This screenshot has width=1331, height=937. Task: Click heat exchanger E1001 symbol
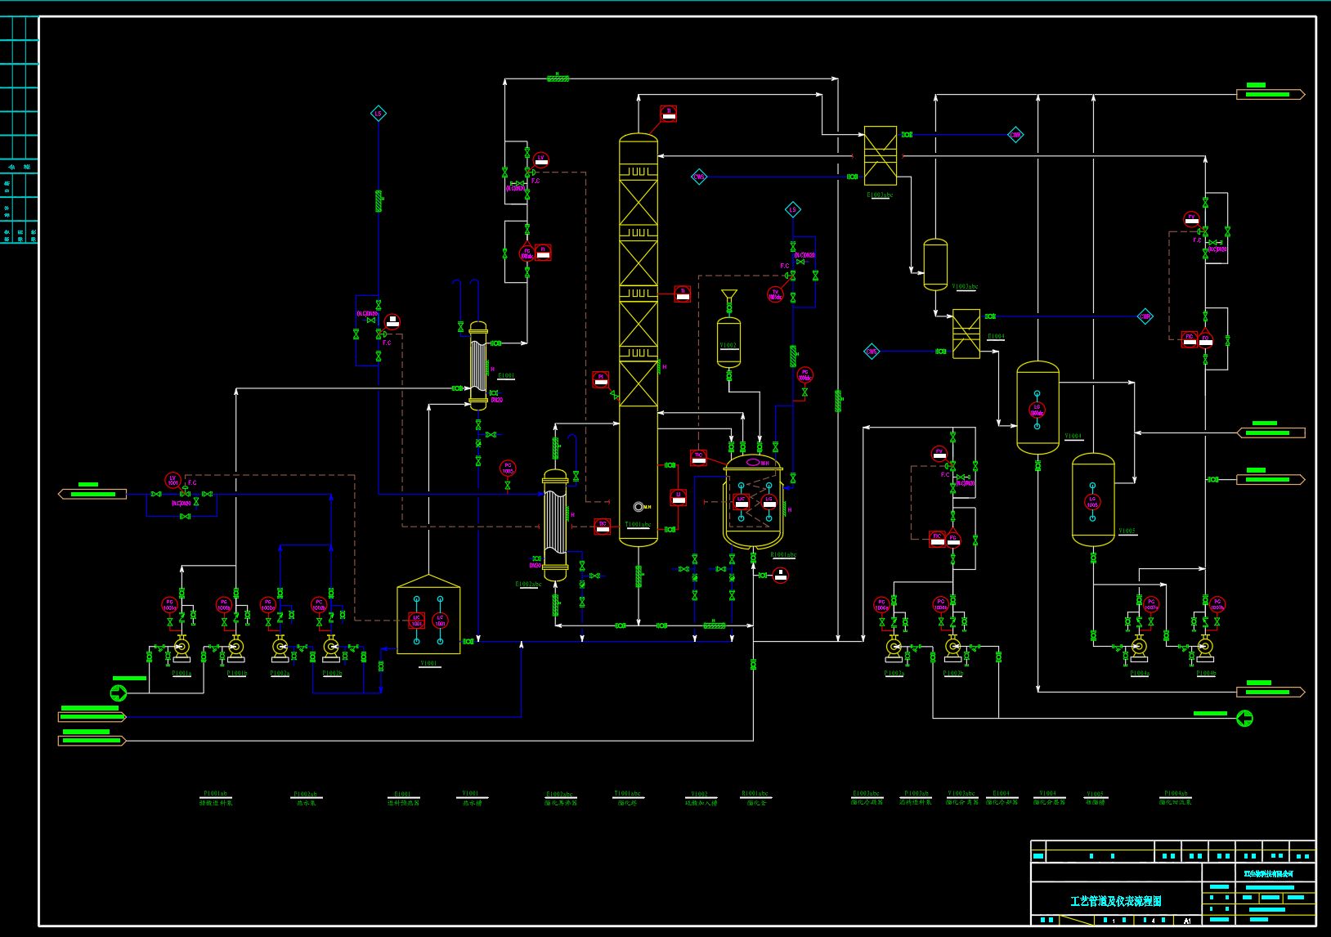[478, 365]
